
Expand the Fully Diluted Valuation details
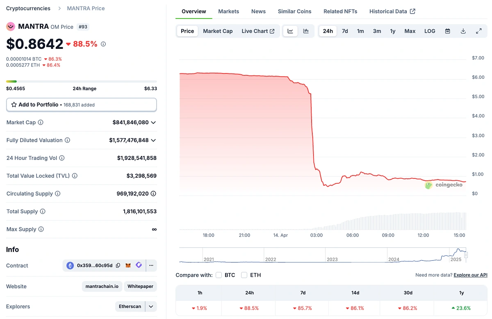click(x=153, y=140)
